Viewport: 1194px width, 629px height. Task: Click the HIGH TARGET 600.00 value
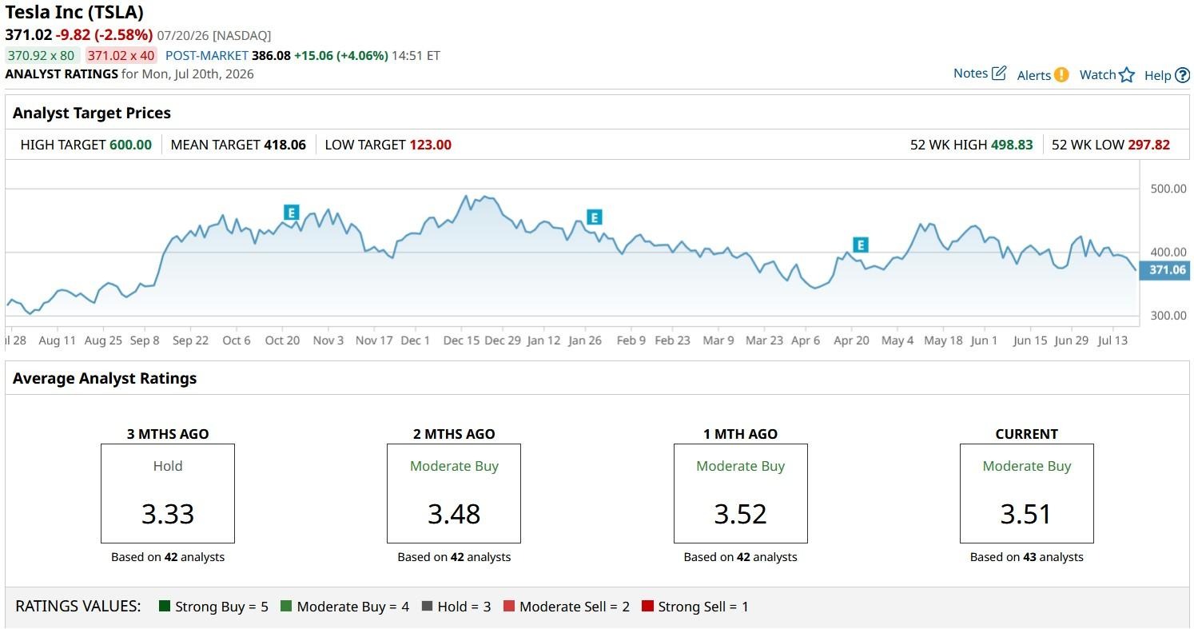[x=130, y=145]
